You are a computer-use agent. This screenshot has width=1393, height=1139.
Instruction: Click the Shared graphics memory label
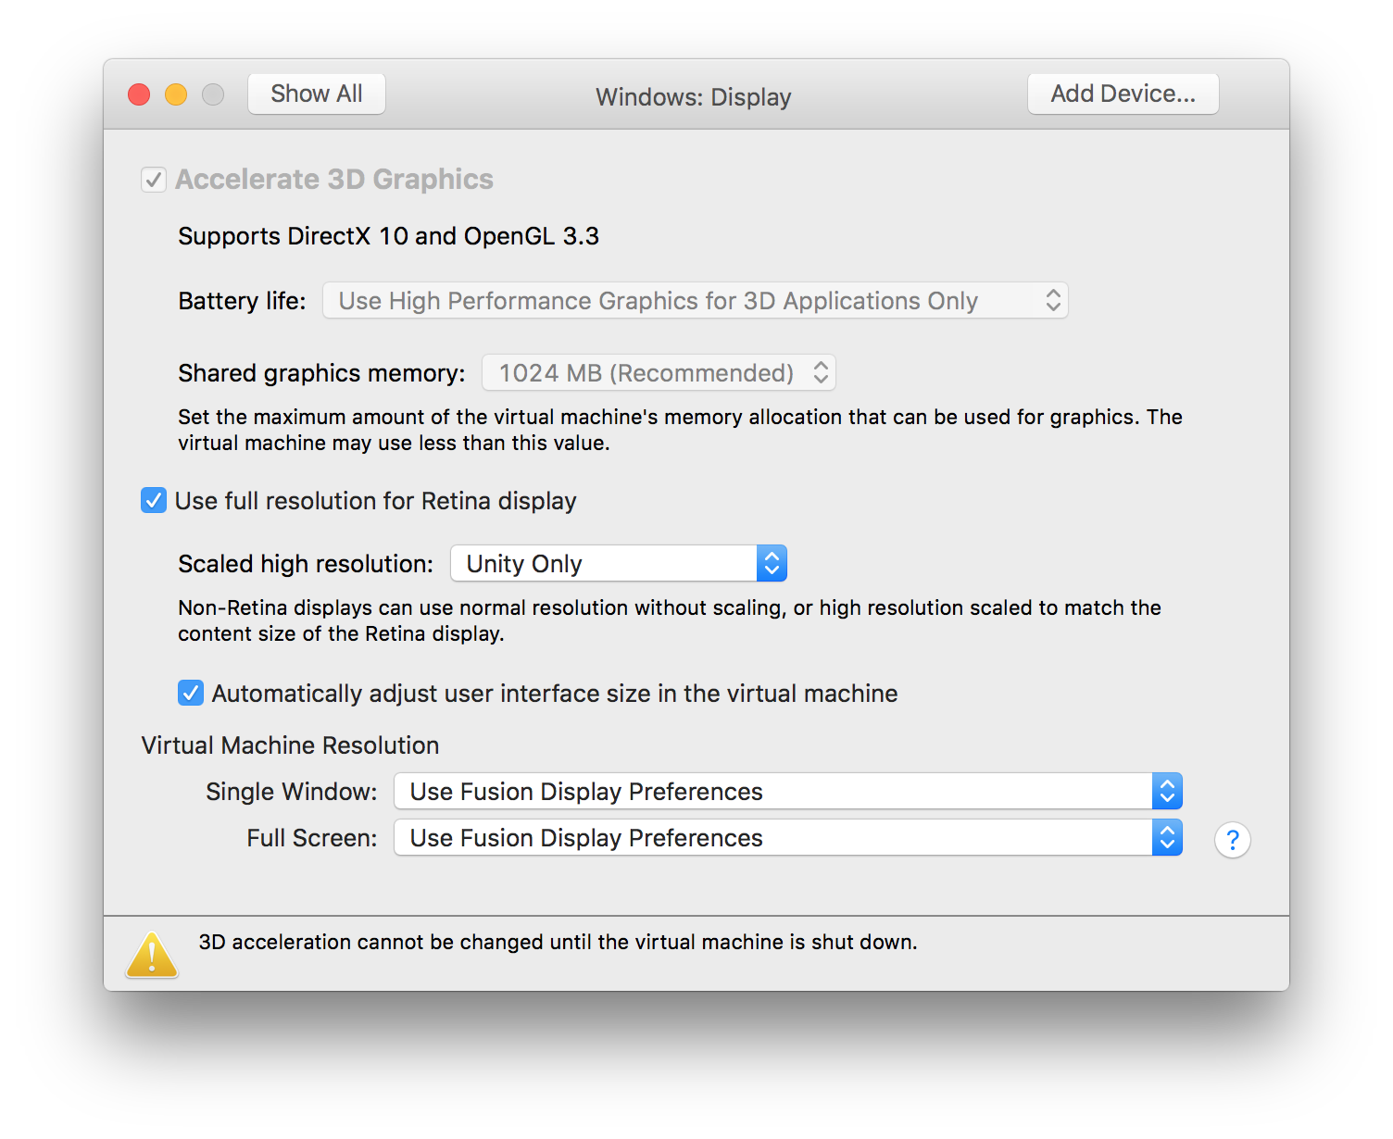point(321,373)
